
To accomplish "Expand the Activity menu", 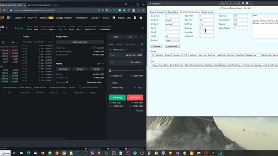I will (96, 18).
